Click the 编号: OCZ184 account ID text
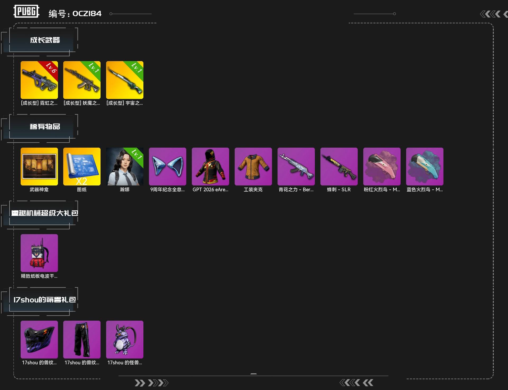 [x=75, y=14]
